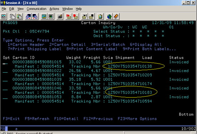
Task: Open the View menu
Action: (20, 9)
